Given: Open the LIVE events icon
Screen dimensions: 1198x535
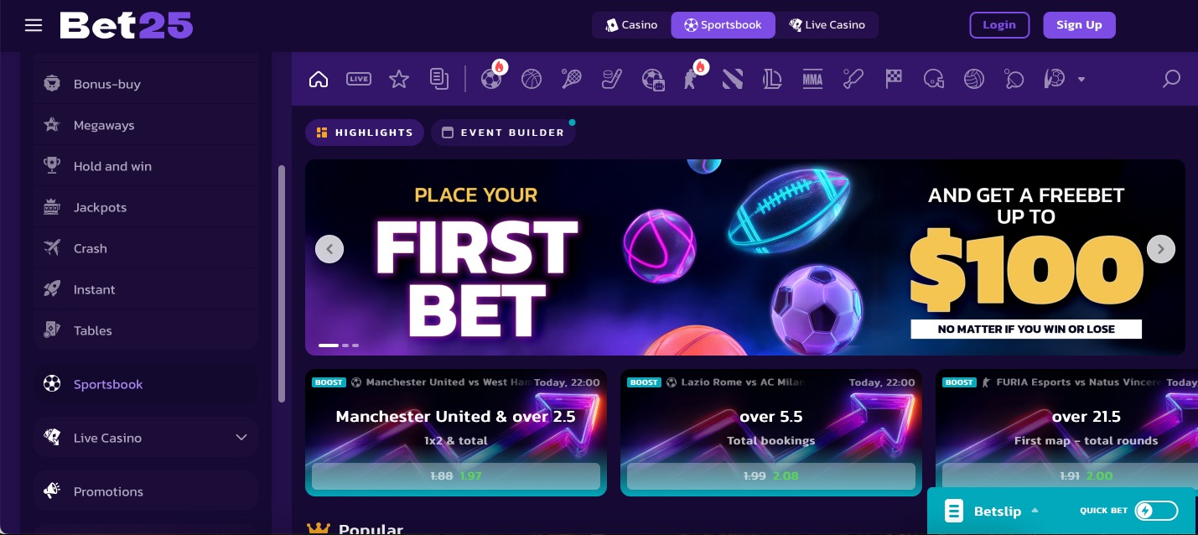Looking at the screenshot, I should click(359, 79).
